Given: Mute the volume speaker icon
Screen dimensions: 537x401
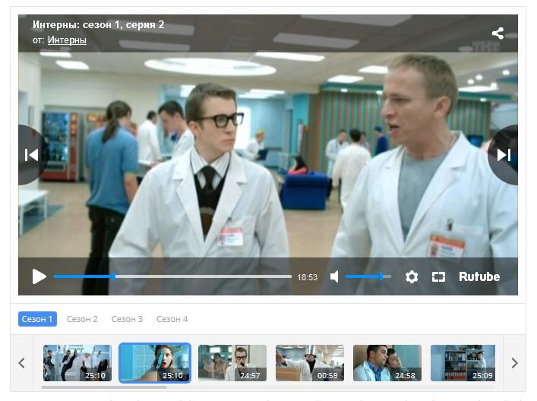Looking at the screenshot, I should [x=334, y=277].
